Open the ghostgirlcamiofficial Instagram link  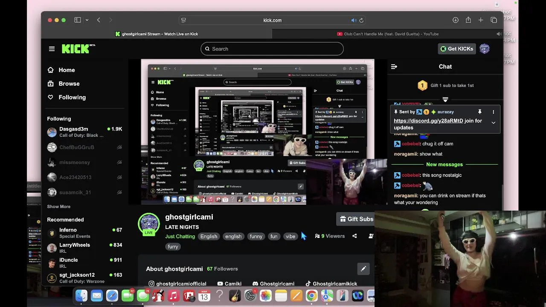point(177,284)
